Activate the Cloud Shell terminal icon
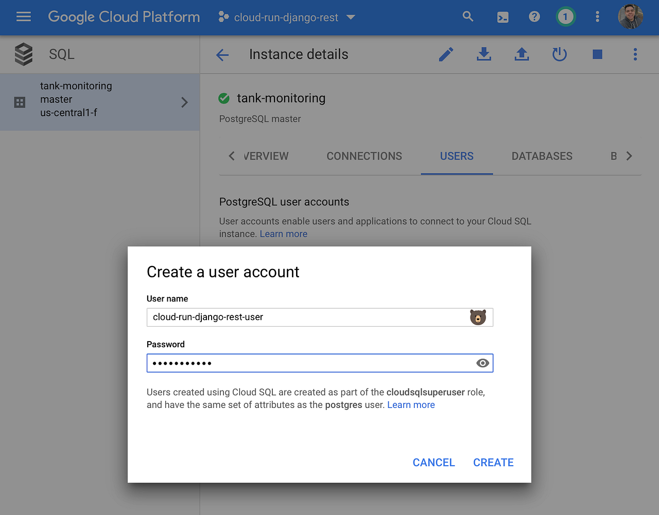 (502, 16)
